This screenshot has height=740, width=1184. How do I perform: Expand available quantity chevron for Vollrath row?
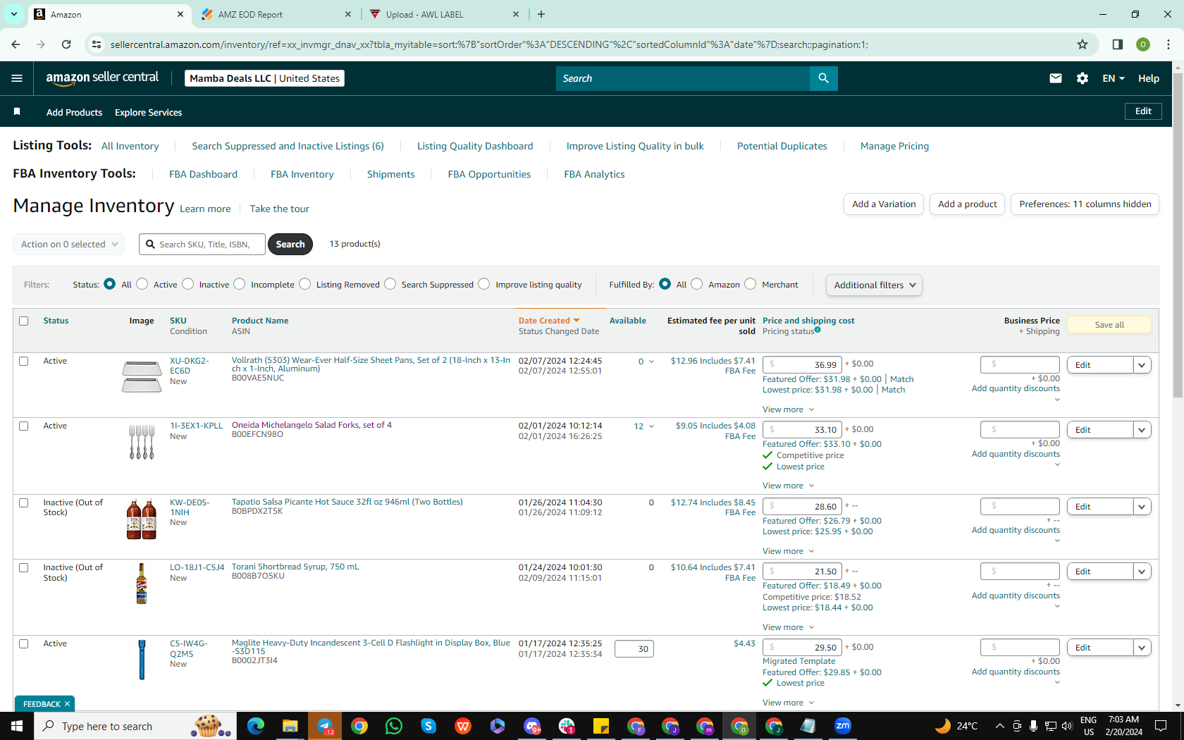pos(651,362)
